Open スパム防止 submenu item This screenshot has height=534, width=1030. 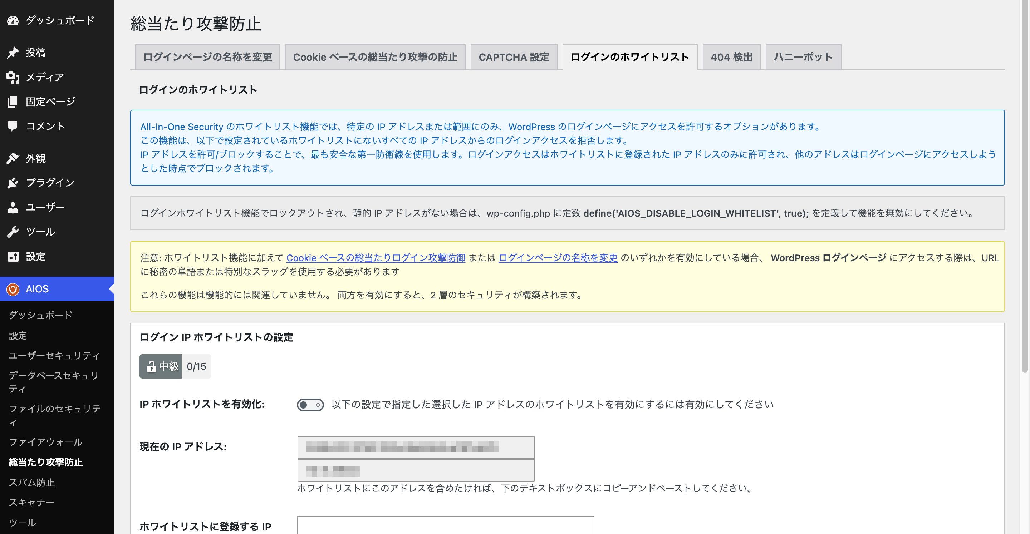coord(32,483)
